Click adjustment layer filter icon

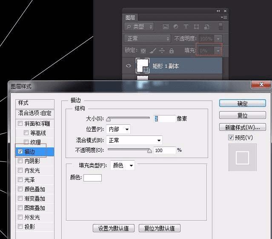coord(176,26)
